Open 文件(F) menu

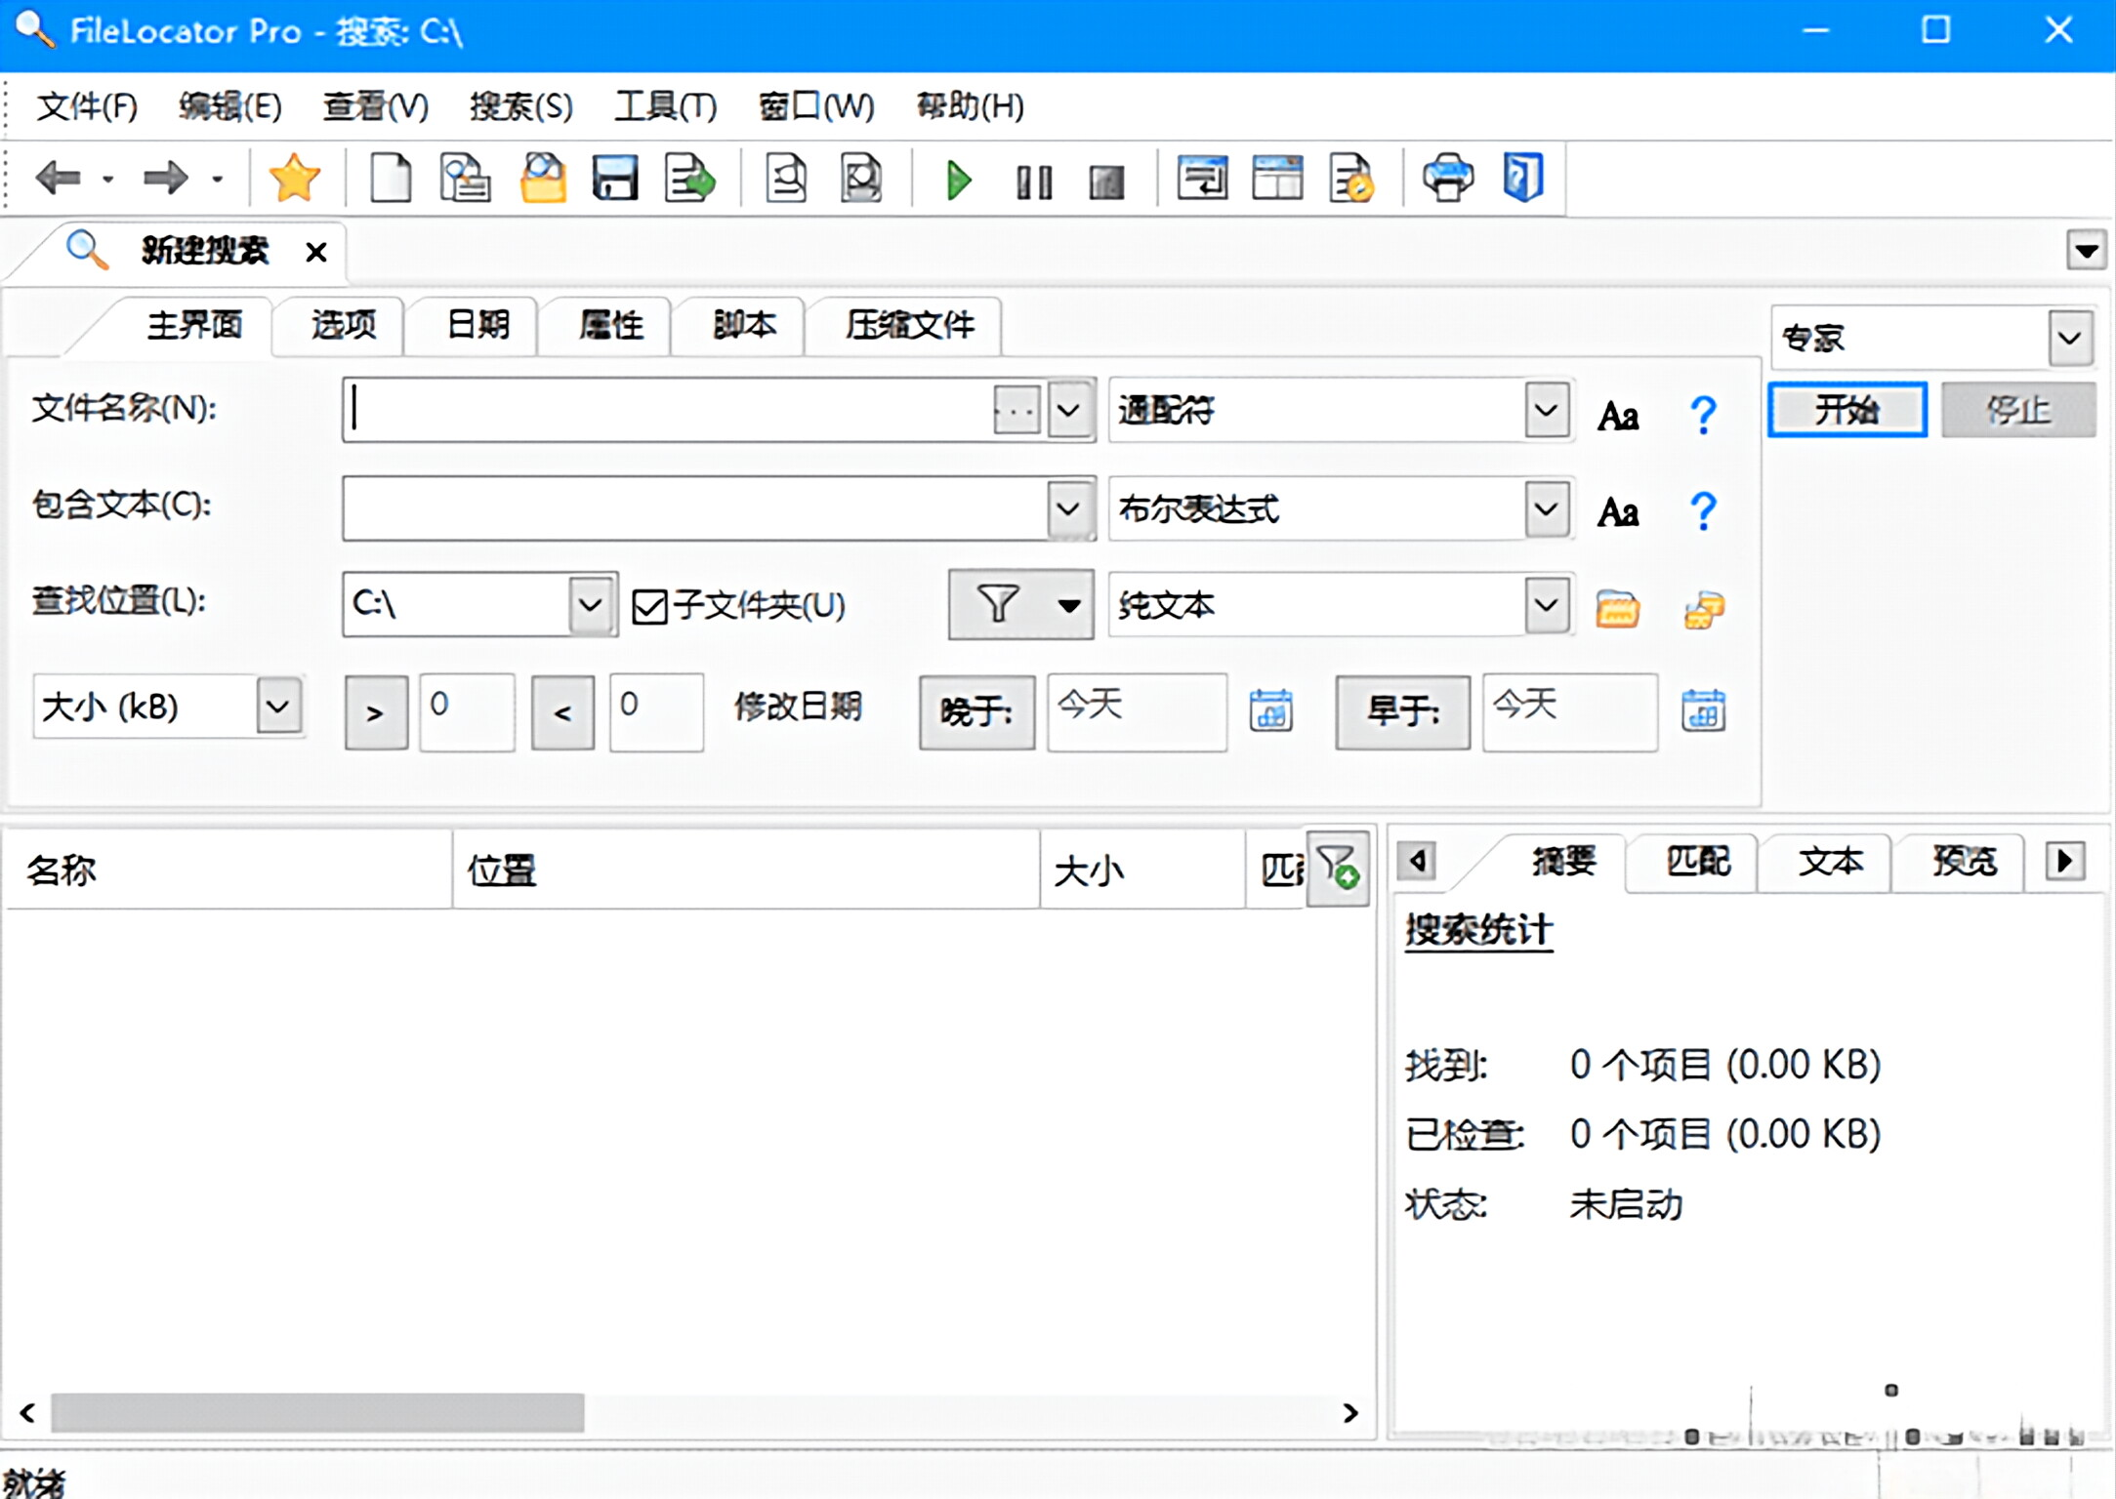pos(87,106)
